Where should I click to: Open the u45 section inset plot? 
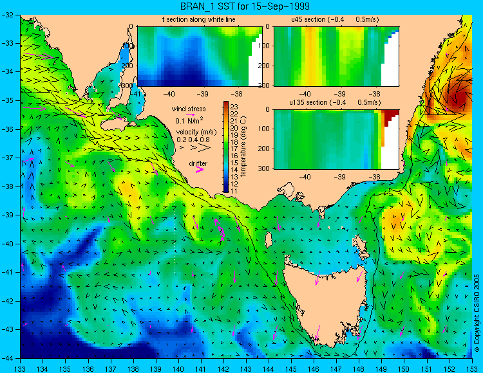tap(336, 57)
